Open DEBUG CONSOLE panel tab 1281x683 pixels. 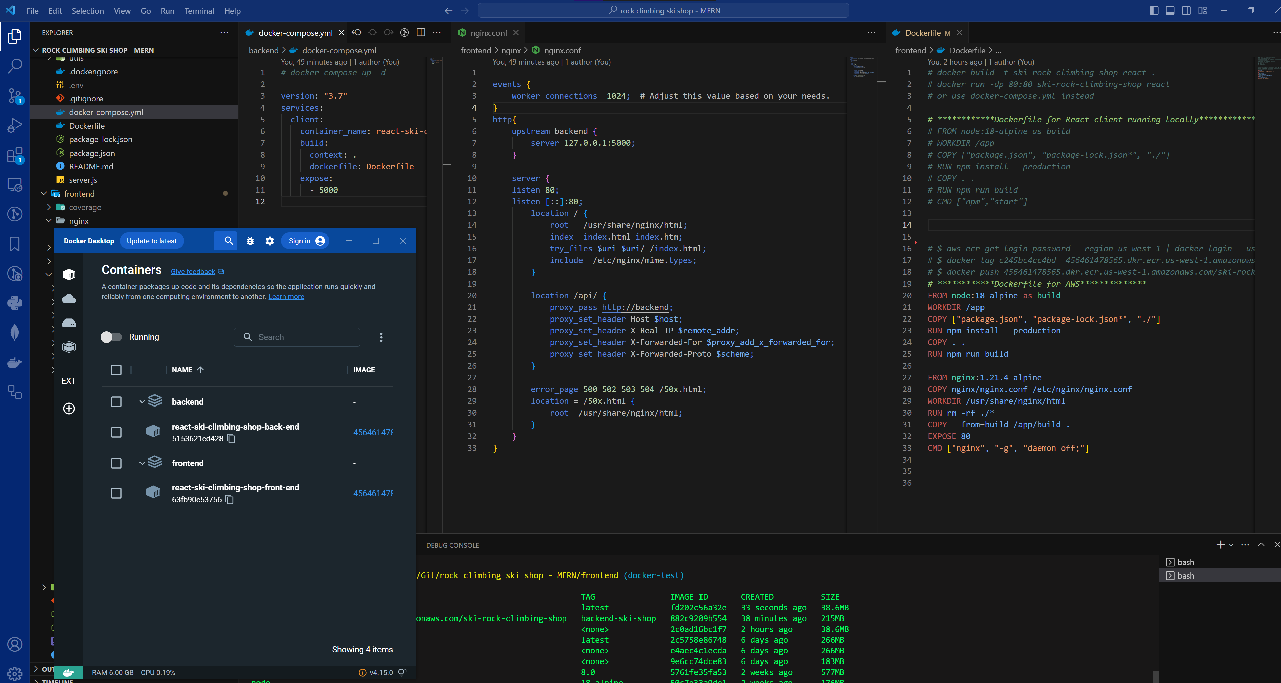pyautogui.click(x=452, y=545)
